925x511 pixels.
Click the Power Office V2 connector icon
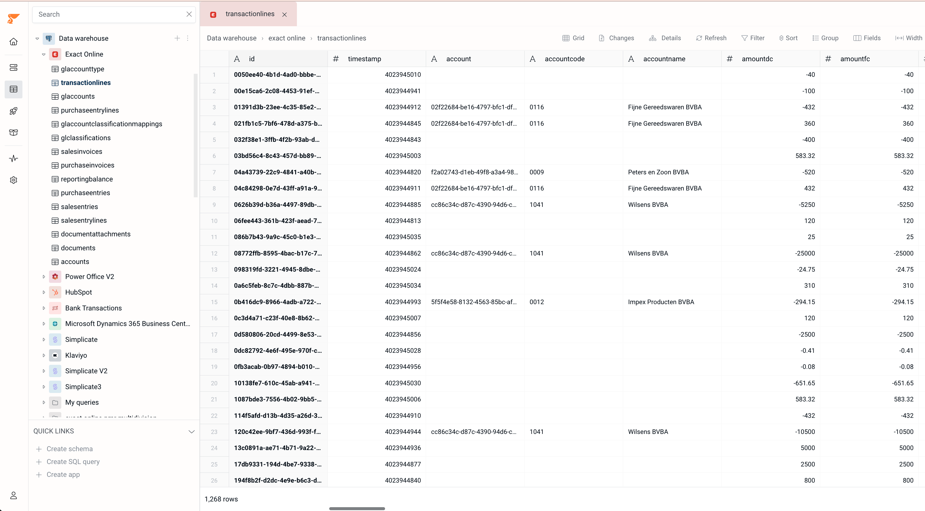(55, 277)
